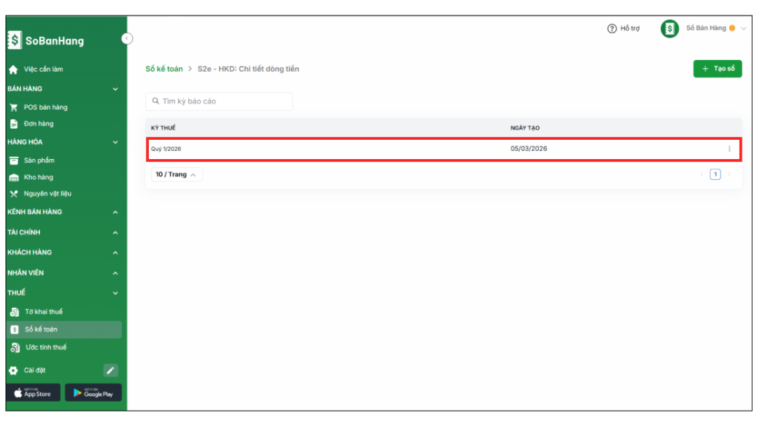Open the 10 / Trang page-size dropdown
The width and height of the screenshot is (758, 427).
click(176, 175)
